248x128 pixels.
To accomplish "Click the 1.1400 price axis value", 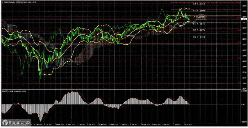I will tap(244, 56).
